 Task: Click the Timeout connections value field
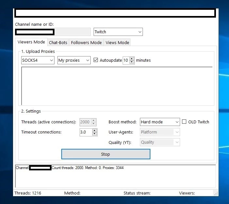(x=85, y=132)
